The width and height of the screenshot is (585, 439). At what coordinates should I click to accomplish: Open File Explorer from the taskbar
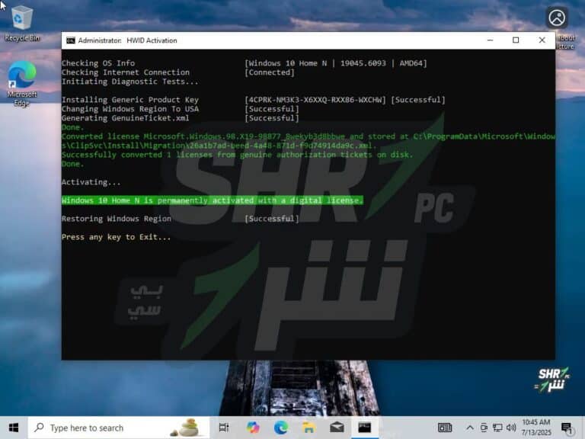click(308, 428)
